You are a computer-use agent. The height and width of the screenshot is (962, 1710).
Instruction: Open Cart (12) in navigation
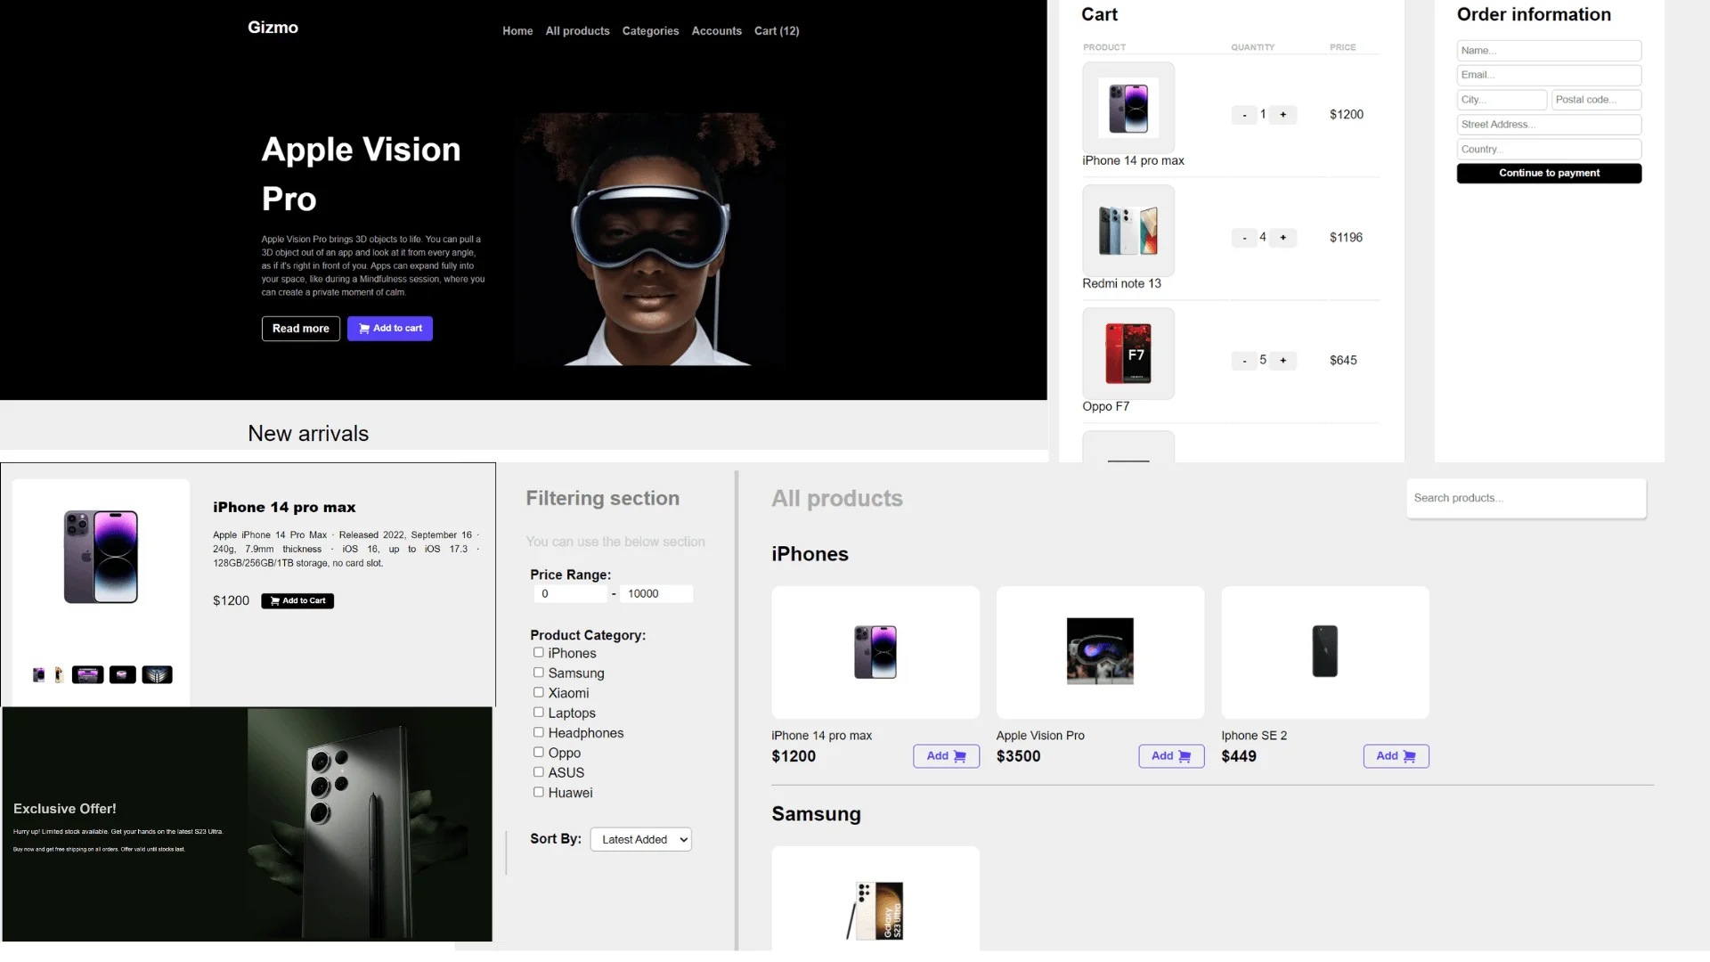pos(777,31)
